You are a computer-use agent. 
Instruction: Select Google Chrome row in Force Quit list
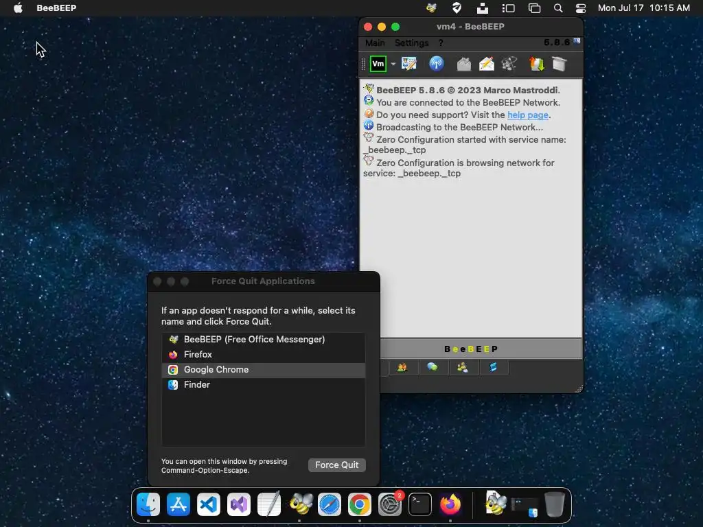(x=263, y=370)
